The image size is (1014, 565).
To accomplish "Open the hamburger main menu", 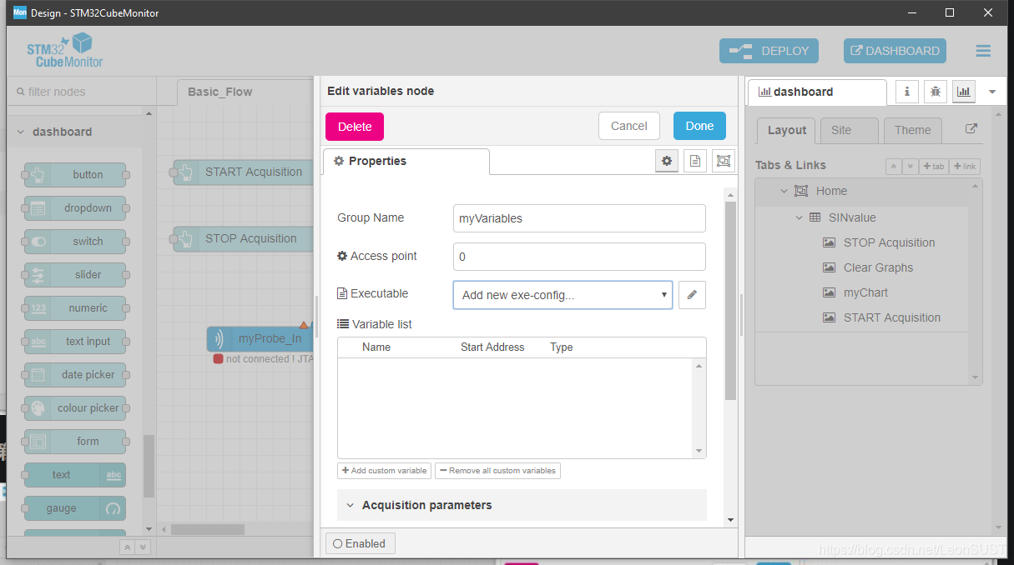I will pos(983,51).
